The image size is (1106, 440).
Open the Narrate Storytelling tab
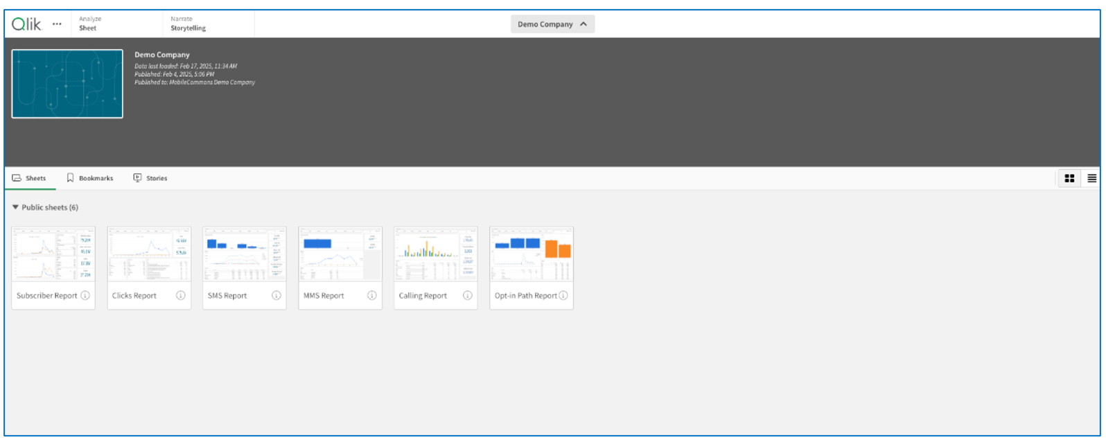point(209,24)
